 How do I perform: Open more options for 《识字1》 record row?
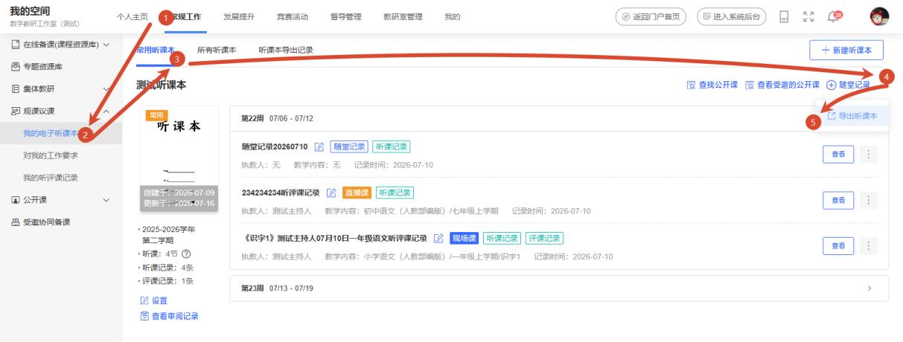point(868,246)
